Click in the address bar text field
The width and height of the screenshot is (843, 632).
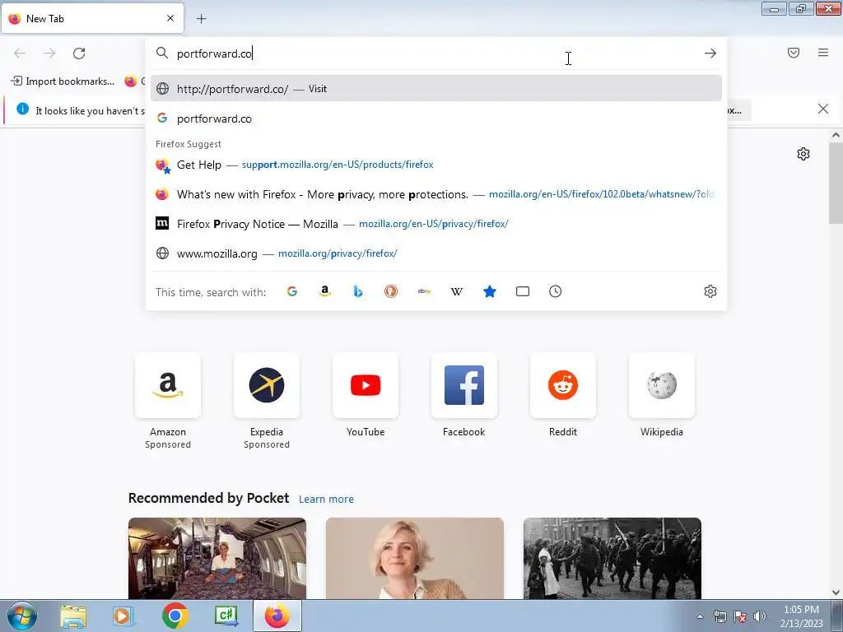(x=435, y=53)
